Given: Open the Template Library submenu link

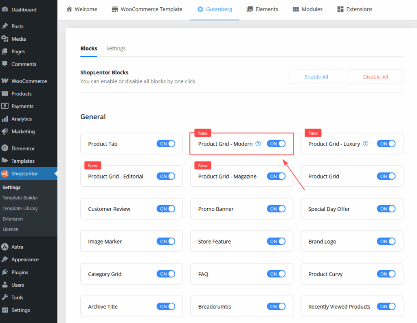Looking at the screenshot, I should [x=20, y=208].
